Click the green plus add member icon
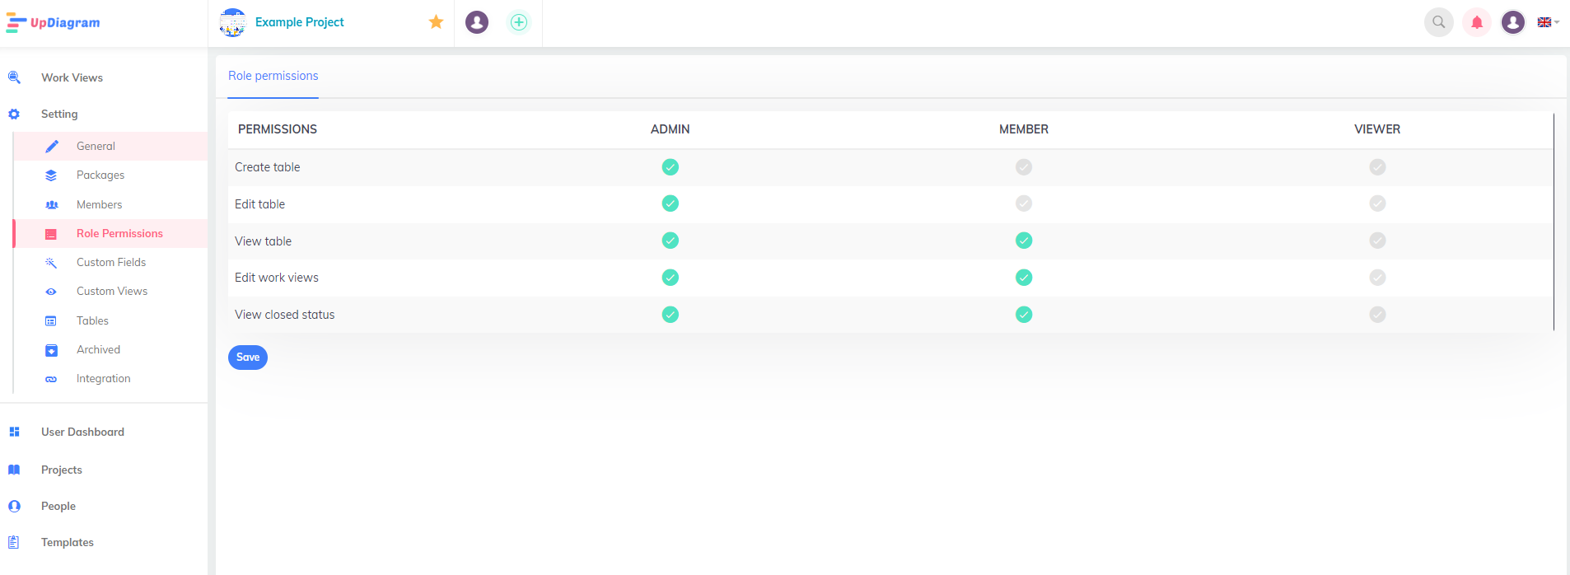The width and height of the screenshot is (1570, 575). click(x=518, y=22)
